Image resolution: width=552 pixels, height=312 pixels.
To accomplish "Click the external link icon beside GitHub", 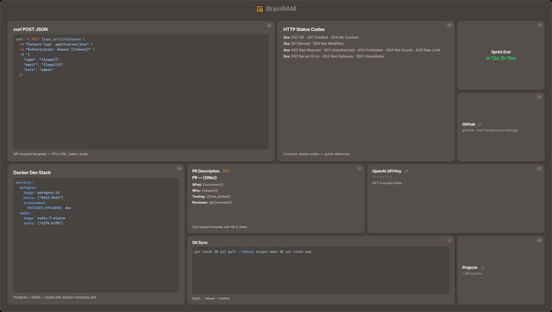I will click(x=480, y=124).
